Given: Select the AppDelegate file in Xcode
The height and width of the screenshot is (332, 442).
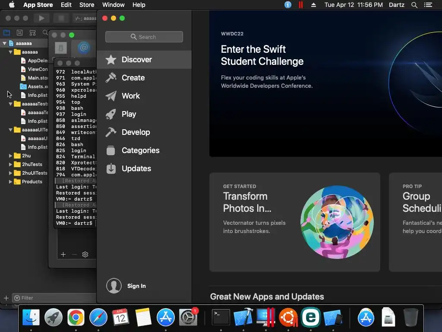Looking at the screenshot, I should (34, 61).
